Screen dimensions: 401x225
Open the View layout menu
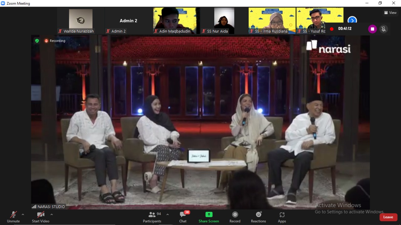point(390,13)
